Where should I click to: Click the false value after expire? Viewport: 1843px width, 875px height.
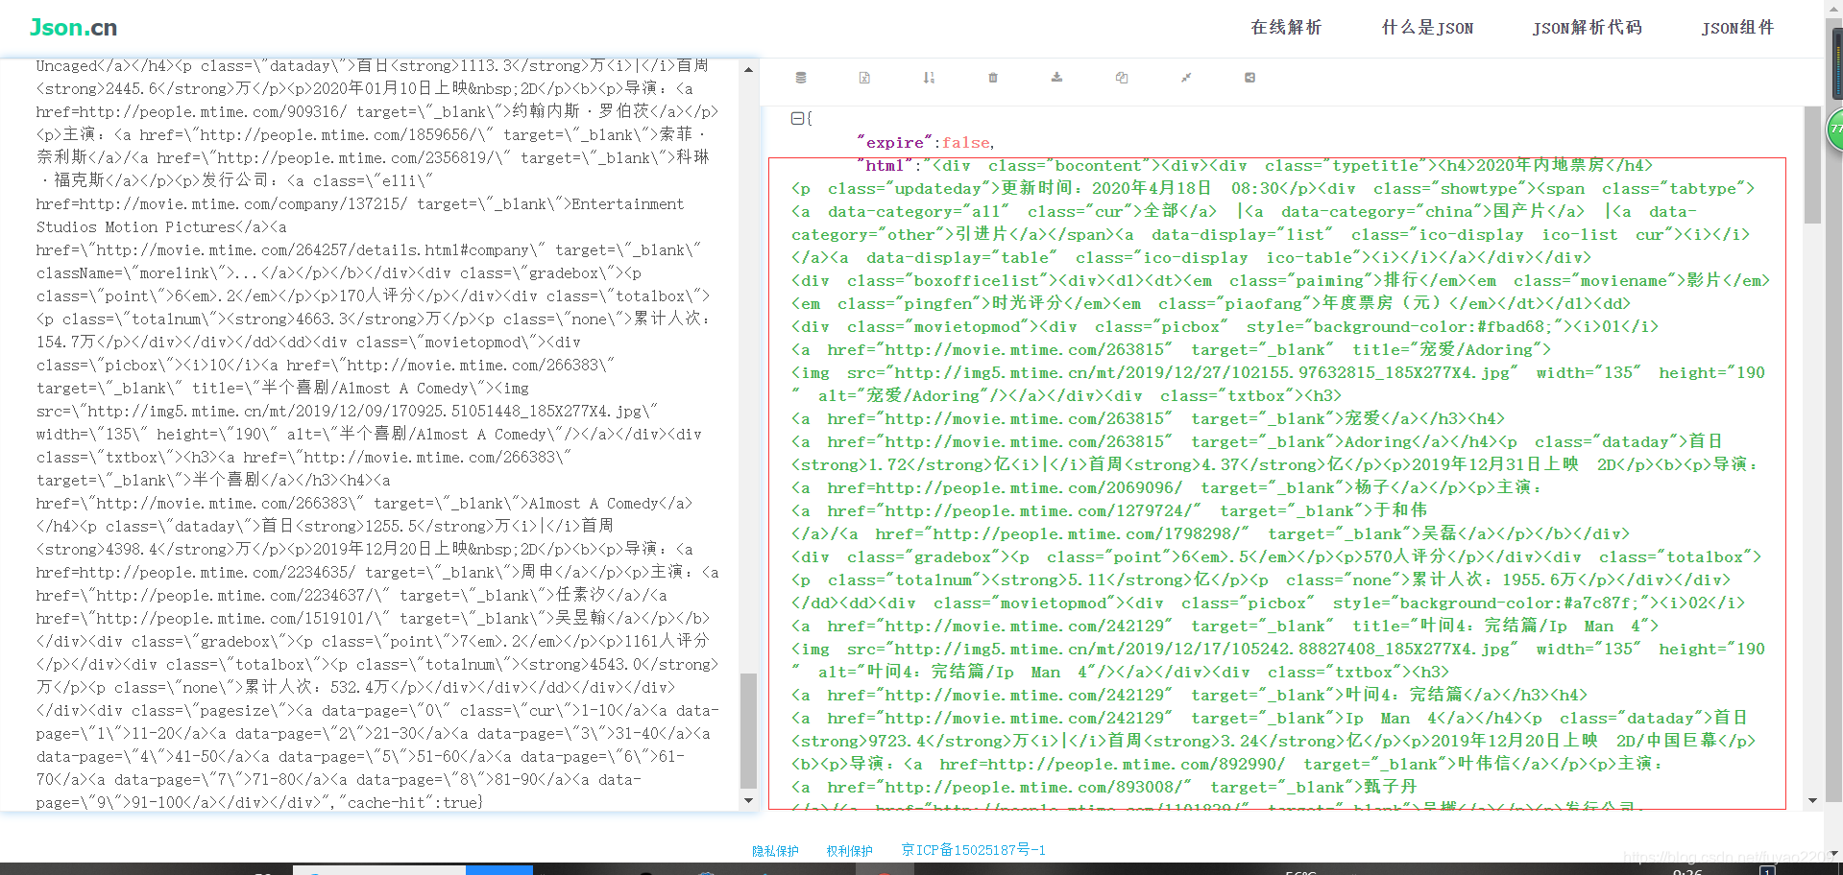pyautogui.click(x=965, y=142)
